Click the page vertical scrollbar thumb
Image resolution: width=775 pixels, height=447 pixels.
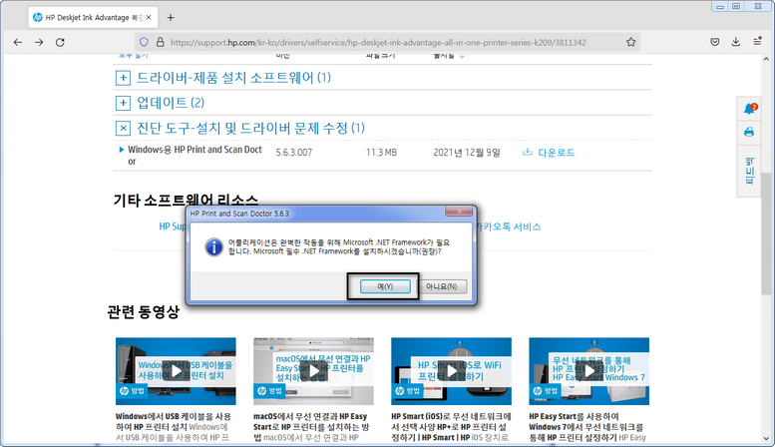pyautogui.click(x=766, y=232)
